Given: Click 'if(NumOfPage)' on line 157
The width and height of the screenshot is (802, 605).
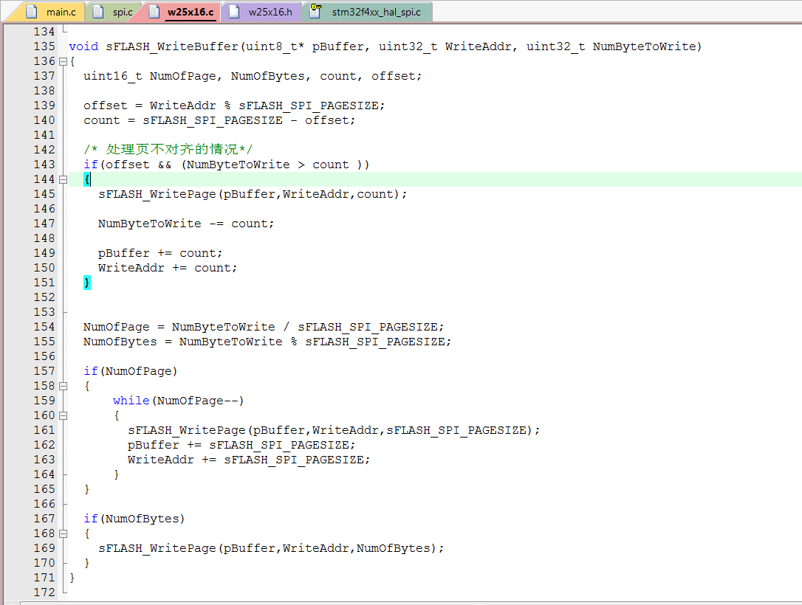Looking at the screenshot, I should tap(131, 371).
